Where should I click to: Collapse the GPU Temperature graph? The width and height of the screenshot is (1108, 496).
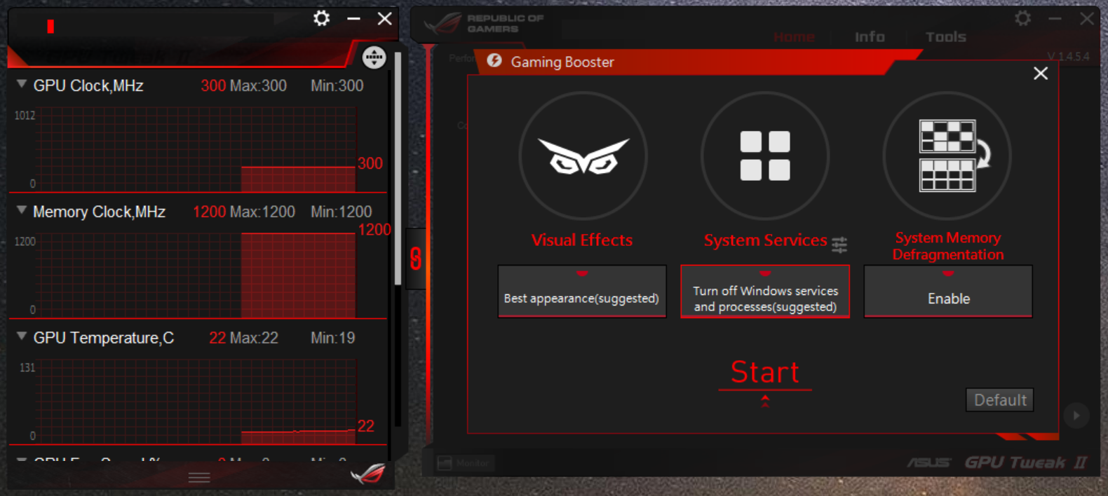[22, 336]
